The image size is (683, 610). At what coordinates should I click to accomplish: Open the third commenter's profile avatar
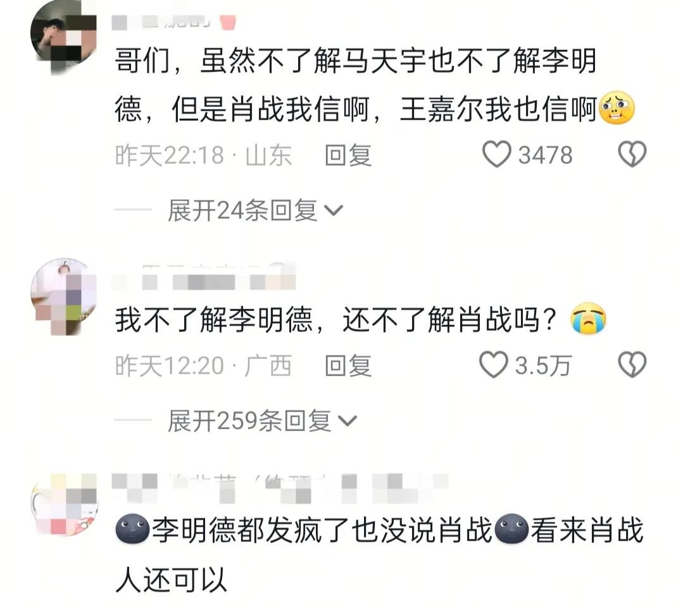pos(65,504)
